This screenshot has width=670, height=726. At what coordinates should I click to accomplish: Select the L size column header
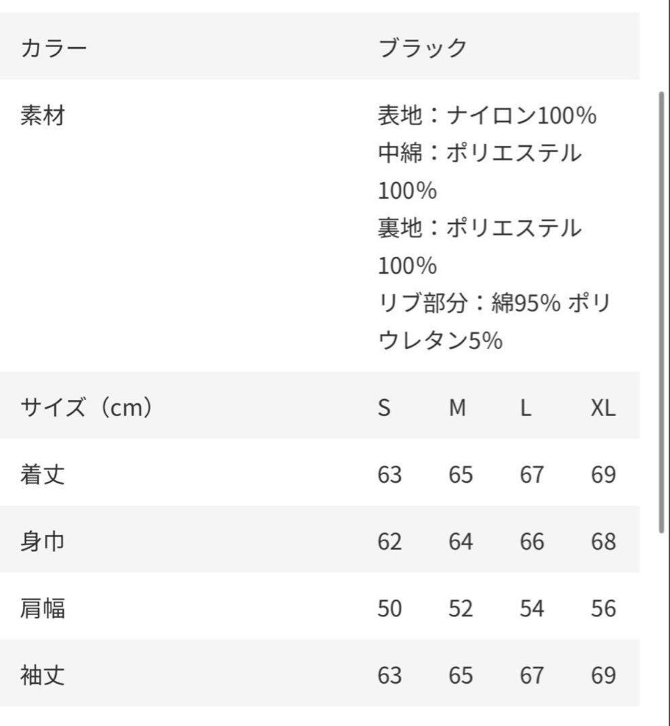pos(526,408)
